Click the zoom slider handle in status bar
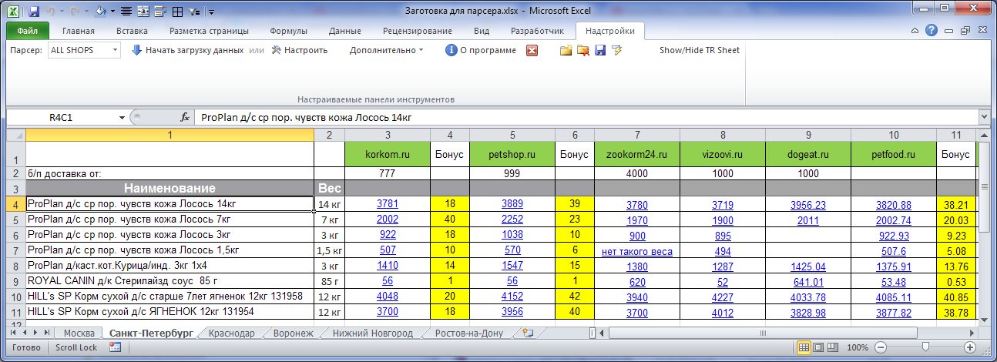Image resolution: width=997 pixels, height=362 pixels. (925, 347)
